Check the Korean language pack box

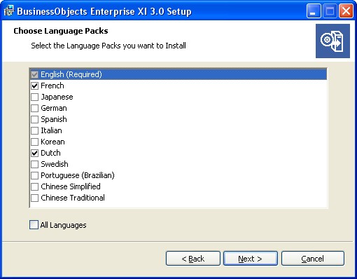(x=34, y=142)
